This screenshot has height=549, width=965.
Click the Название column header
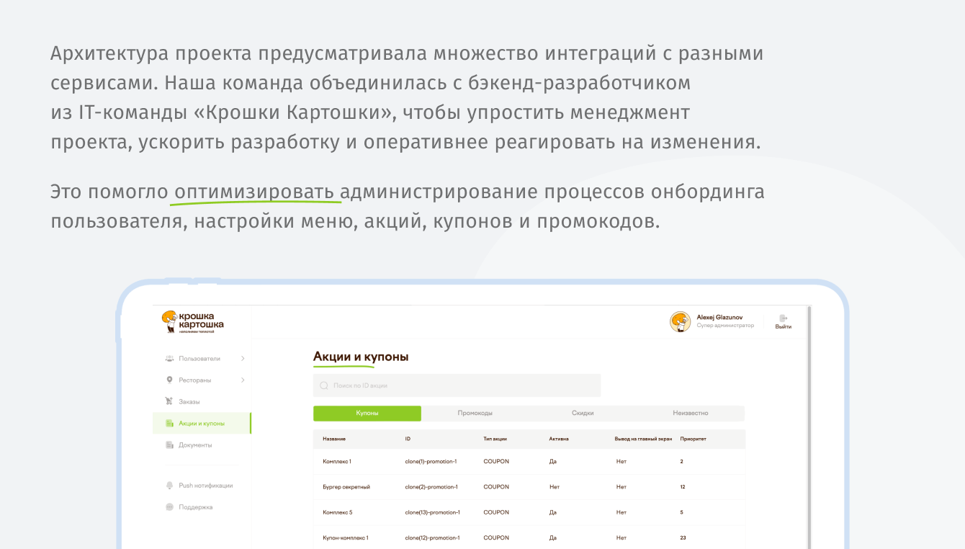click(x=334, y=439)
